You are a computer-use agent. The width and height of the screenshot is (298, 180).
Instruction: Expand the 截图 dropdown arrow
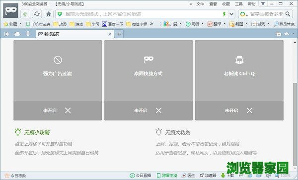pyautogui.click(x=247, y=24)
